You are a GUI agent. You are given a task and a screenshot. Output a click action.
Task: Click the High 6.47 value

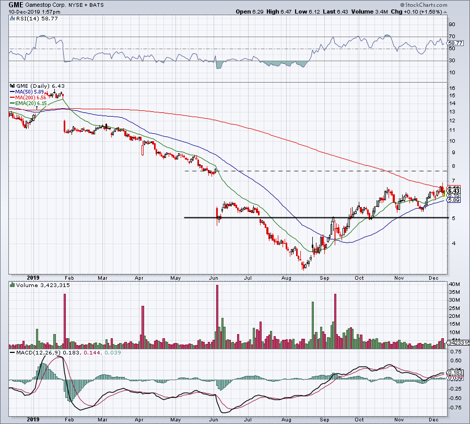click(x=279, y=12)
